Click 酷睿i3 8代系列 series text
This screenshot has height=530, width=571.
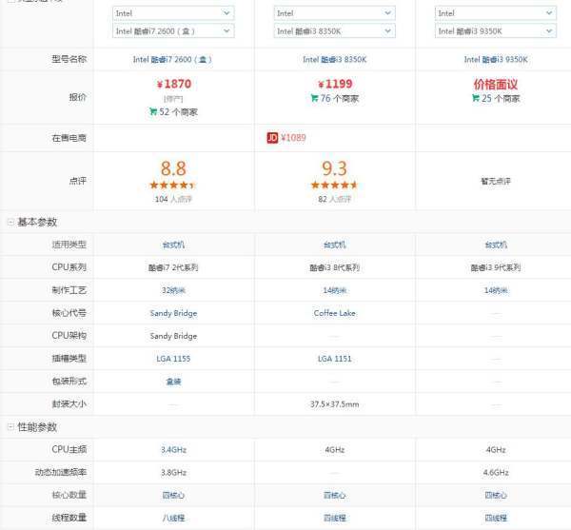point(334,267)
